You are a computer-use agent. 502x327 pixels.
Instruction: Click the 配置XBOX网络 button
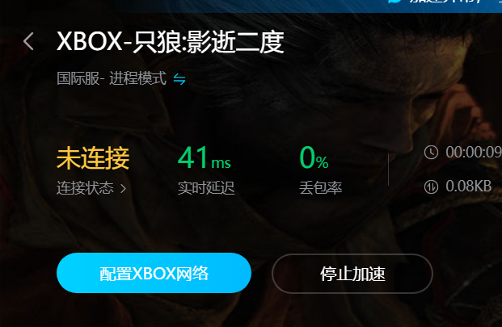(154, 273)
